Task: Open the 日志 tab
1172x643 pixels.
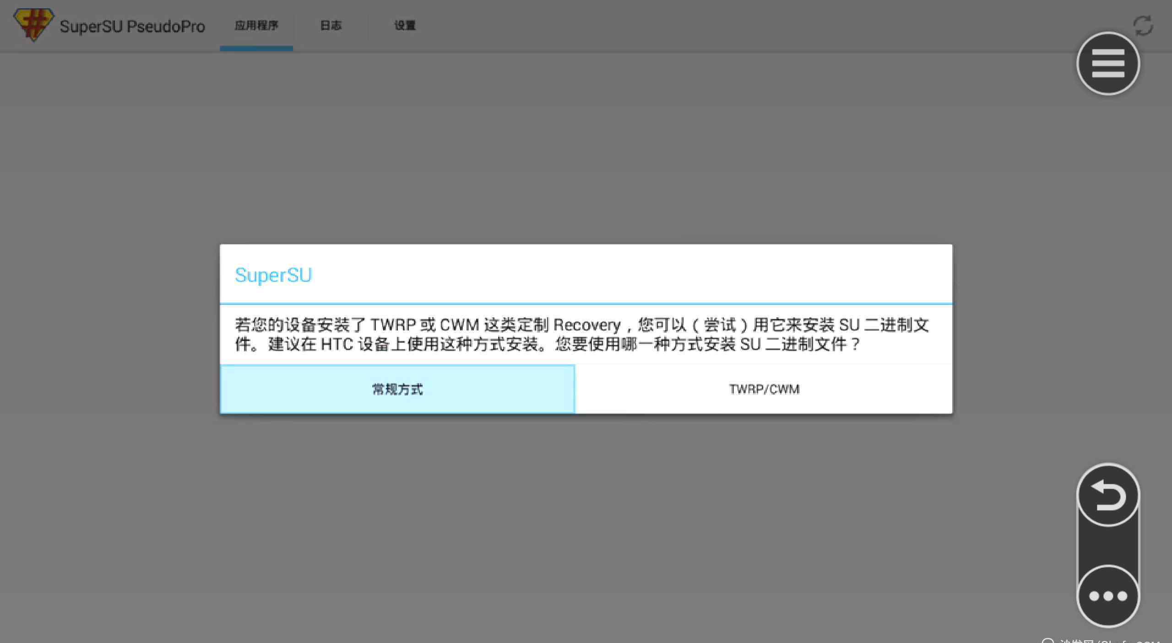Action: point(331,26)
